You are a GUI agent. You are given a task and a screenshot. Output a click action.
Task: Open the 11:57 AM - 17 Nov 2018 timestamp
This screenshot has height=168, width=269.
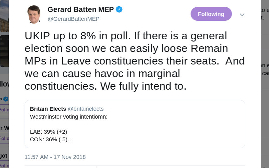tap(55, 157)
